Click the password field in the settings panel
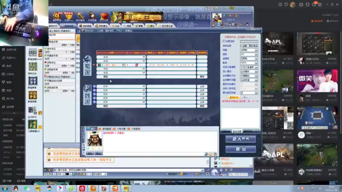Viewport: 342px width, 192px height. (x=249, y=41)
